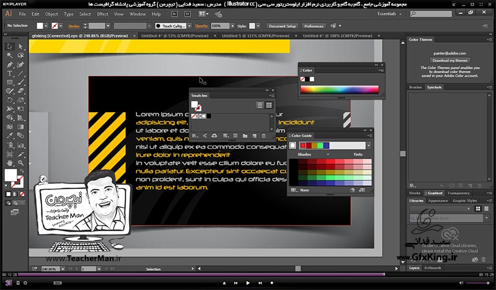Save color group to Swatches from Color Guide
Screen dimensions: 496x290
362,190
